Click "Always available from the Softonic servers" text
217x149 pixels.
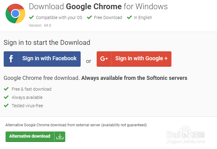tap(134, 78)
